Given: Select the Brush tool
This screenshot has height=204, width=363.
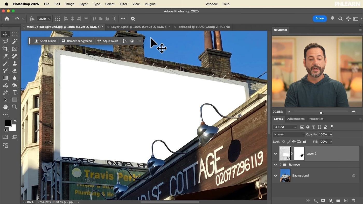Looking at the screenshot, I should 5,63.
